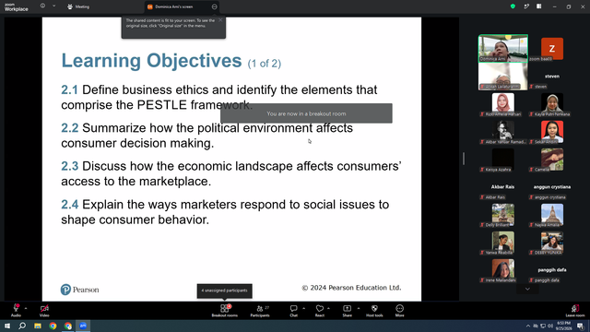Click the 4 unassigned participants tooltip

pos(224,290)
